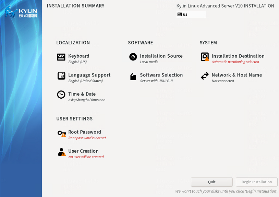279x197 pixels.
Task: Click the keyboard icon in the us layout indicator
Action: (180, 14)
